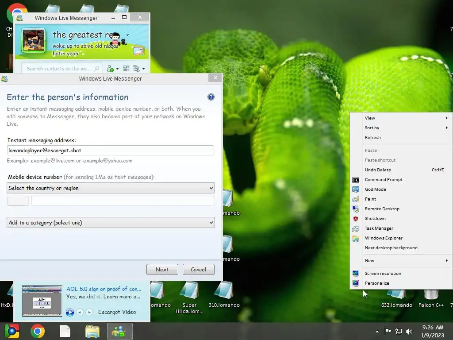Click the Instant messaging address field
The width and height of the screenshot is (453, 340).
[x=110, y=151]
